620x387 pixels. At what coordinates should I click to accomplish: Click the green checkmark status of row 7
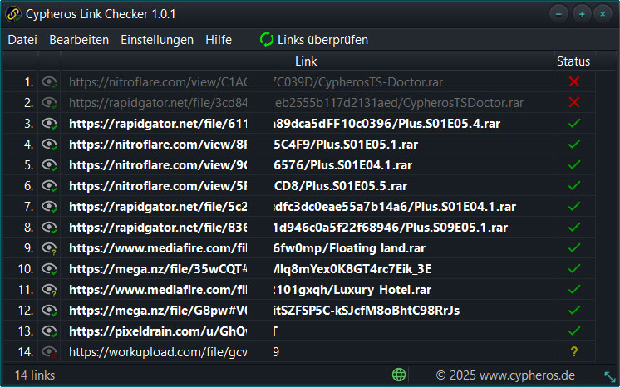click(574, 206)
